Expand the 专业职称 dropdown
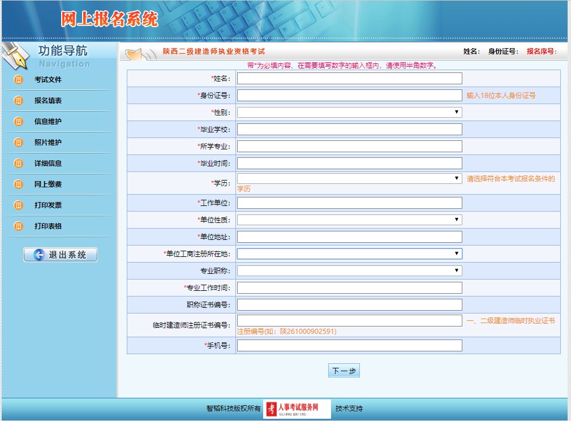Screen dimensions: 571x421 pyautogui.click(x=456, y=270)
